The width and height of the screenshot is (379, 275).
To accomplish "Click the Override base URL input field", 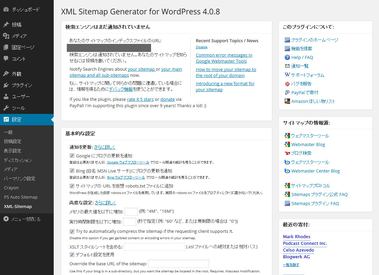I will tap(178, 264).
